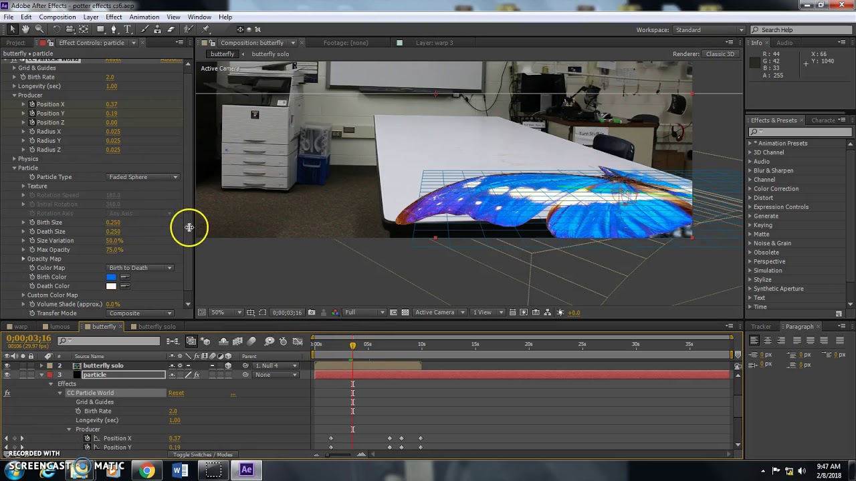Image resolution: width=856 pixels, height=481 pixels.
Task: Hide the particle layer eye
Action: (x=7, y=375)
